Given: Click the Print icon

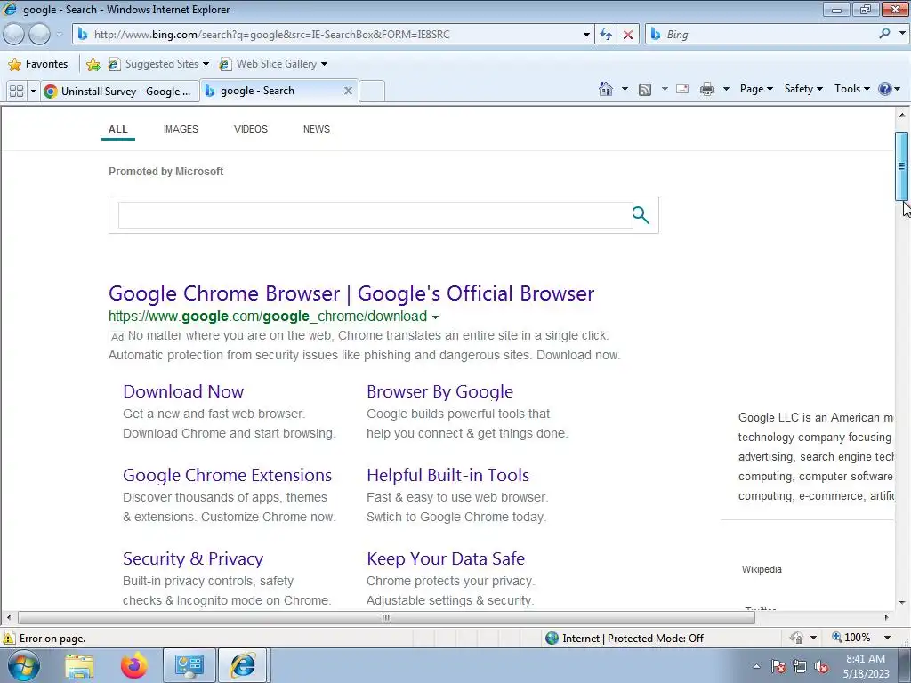Looking at the screenshot, I should tap(706, 90).
